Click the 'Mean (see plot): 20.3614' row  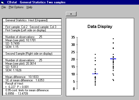[32, 64]
